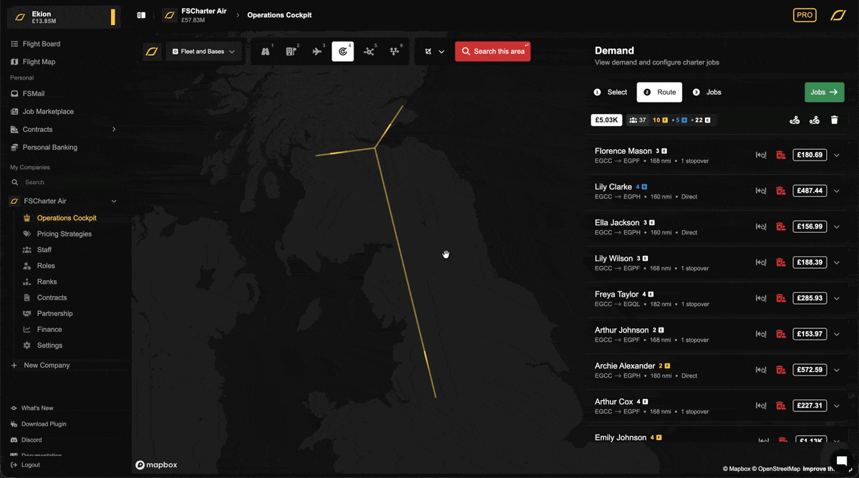The height and width of the screenshot is (478, 859).
Task: Click the network nodes tool in toolbar
Action: click(369, 52)
